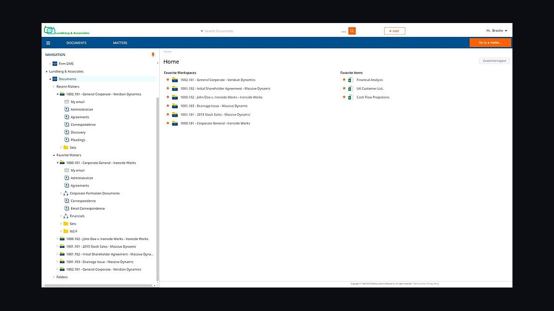Click the orange search magnifier button

click(352, 31)
